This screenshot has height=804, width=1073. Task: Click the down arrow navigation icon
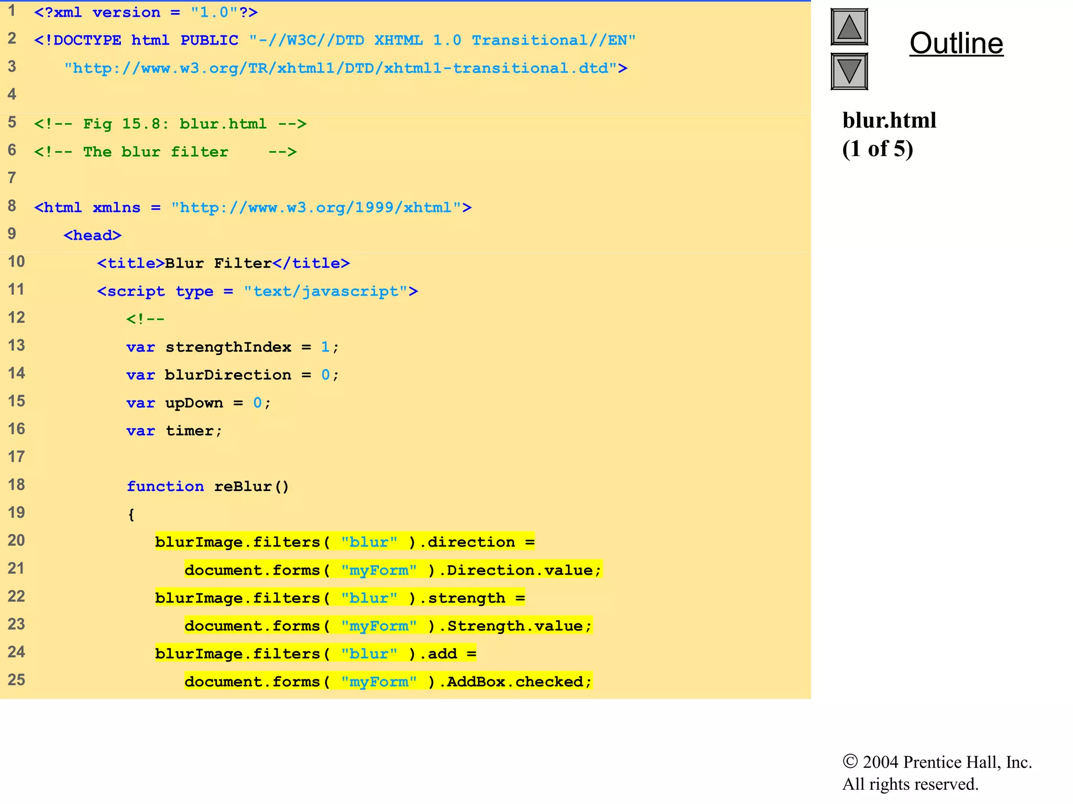tap(849, 71)
